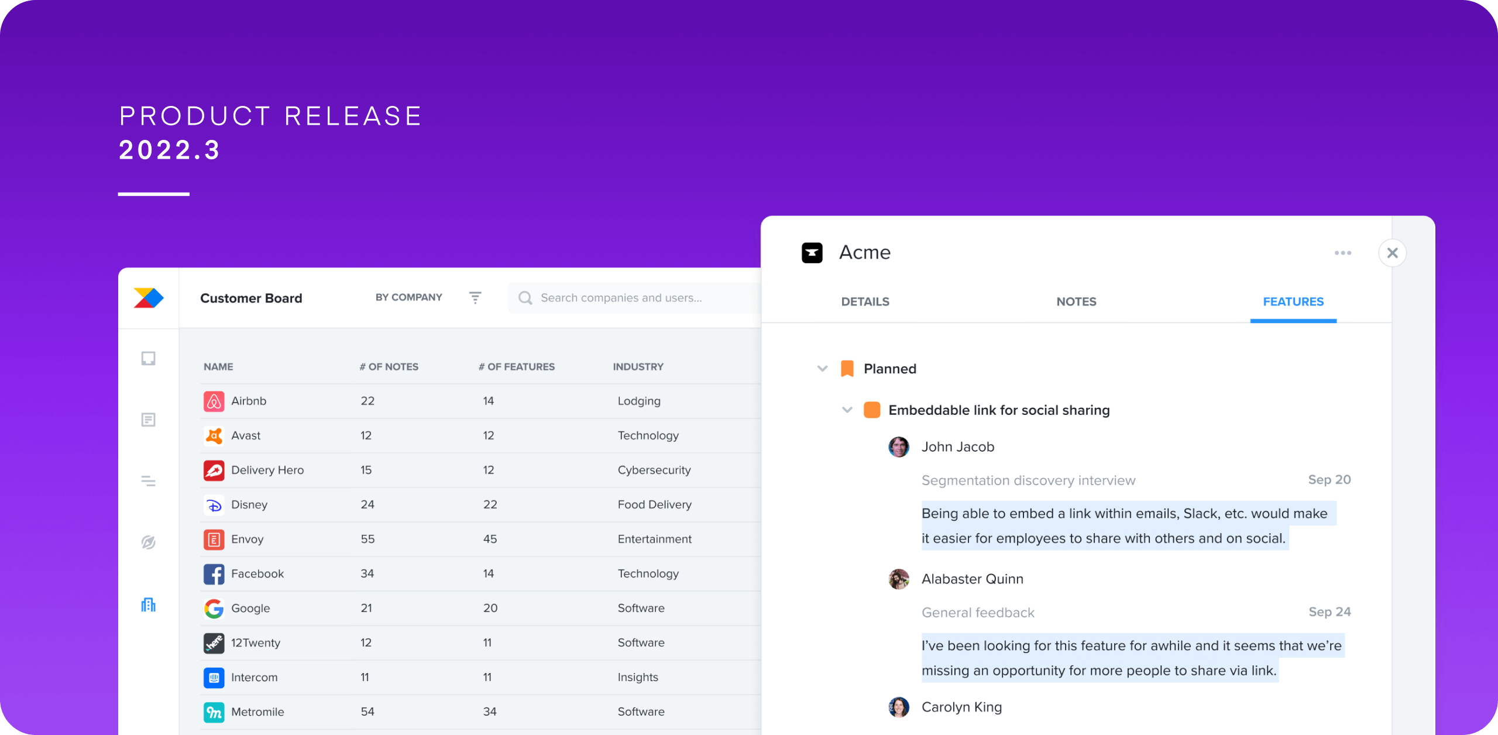Switch to the Details tab
The height and width of the screenshot is (735, 1498).
[865, 302]
